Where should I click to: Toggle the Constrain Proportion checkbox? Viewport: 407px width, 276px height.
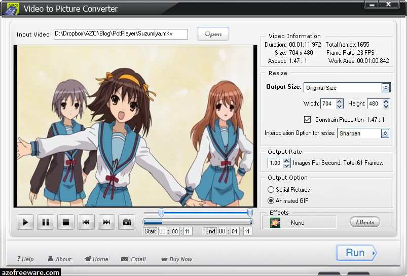coord(307,120)
